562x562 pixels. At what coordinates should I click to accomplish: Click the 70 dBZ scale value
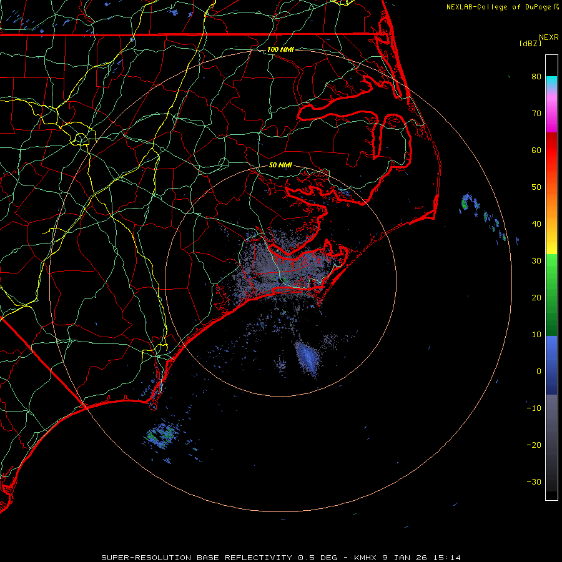pos(536,114)
